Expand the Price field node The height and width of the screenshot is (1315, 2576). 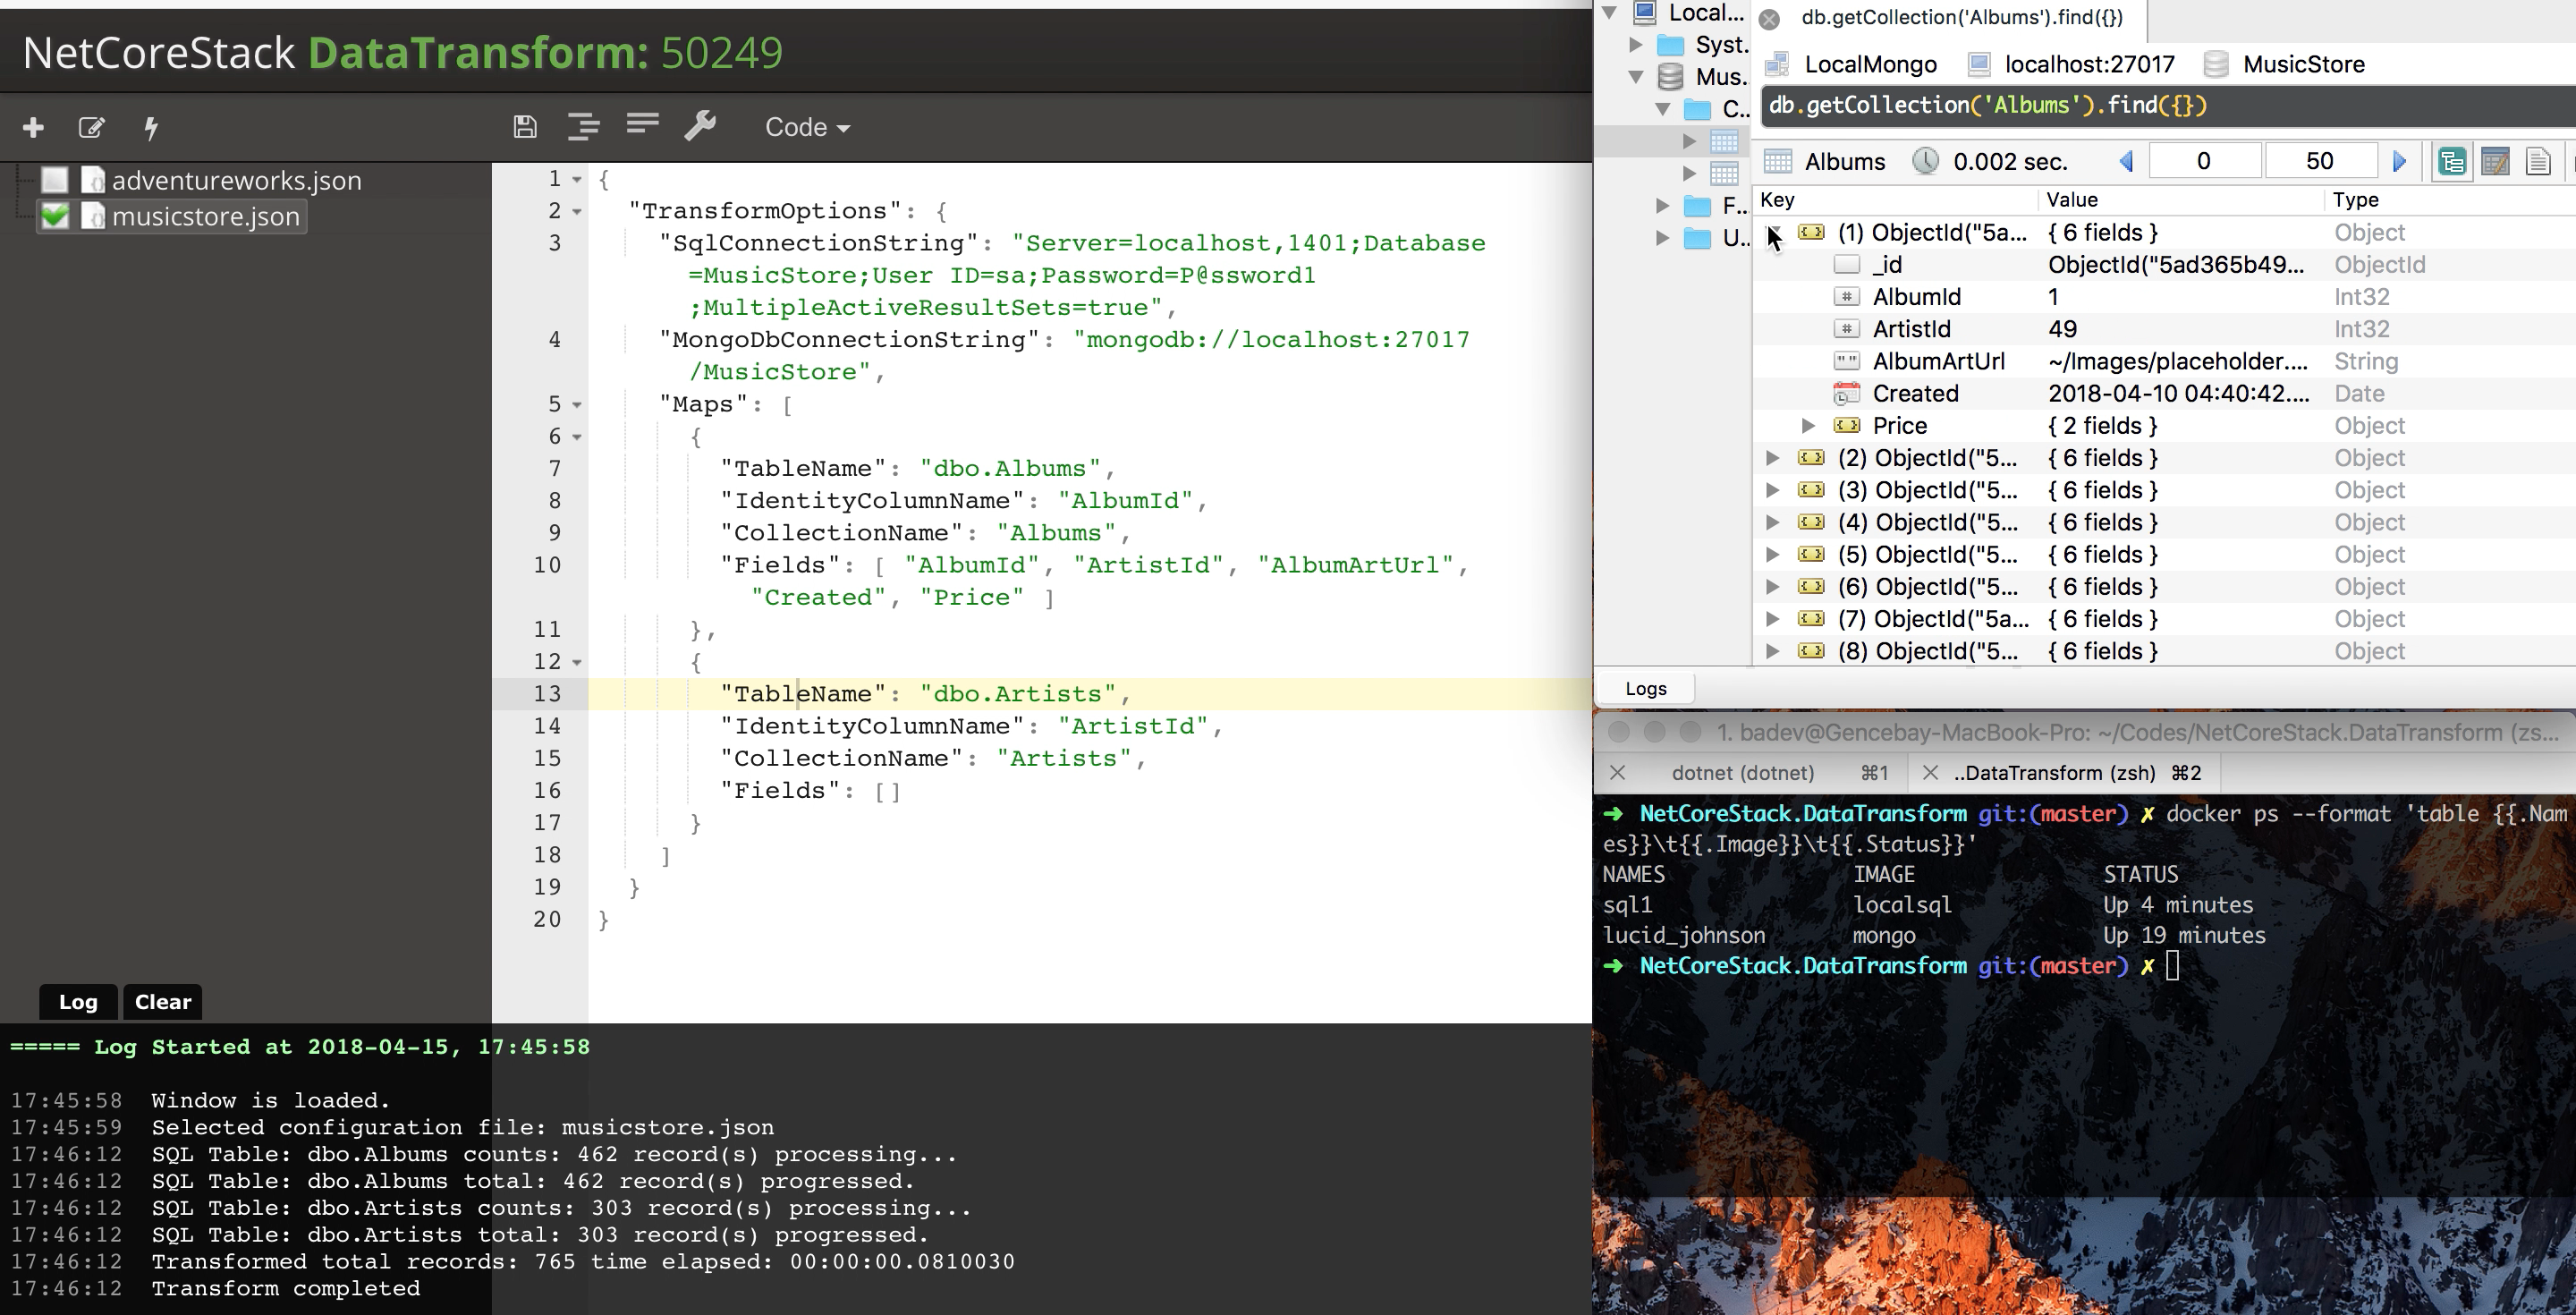[x=1808, y=426]
